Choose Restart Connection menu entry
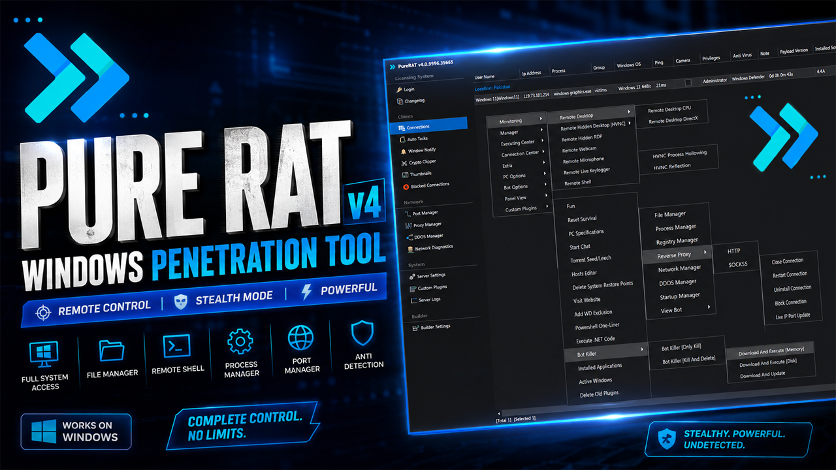This screenshot has height=470, width=836. (x=790, y=274)
